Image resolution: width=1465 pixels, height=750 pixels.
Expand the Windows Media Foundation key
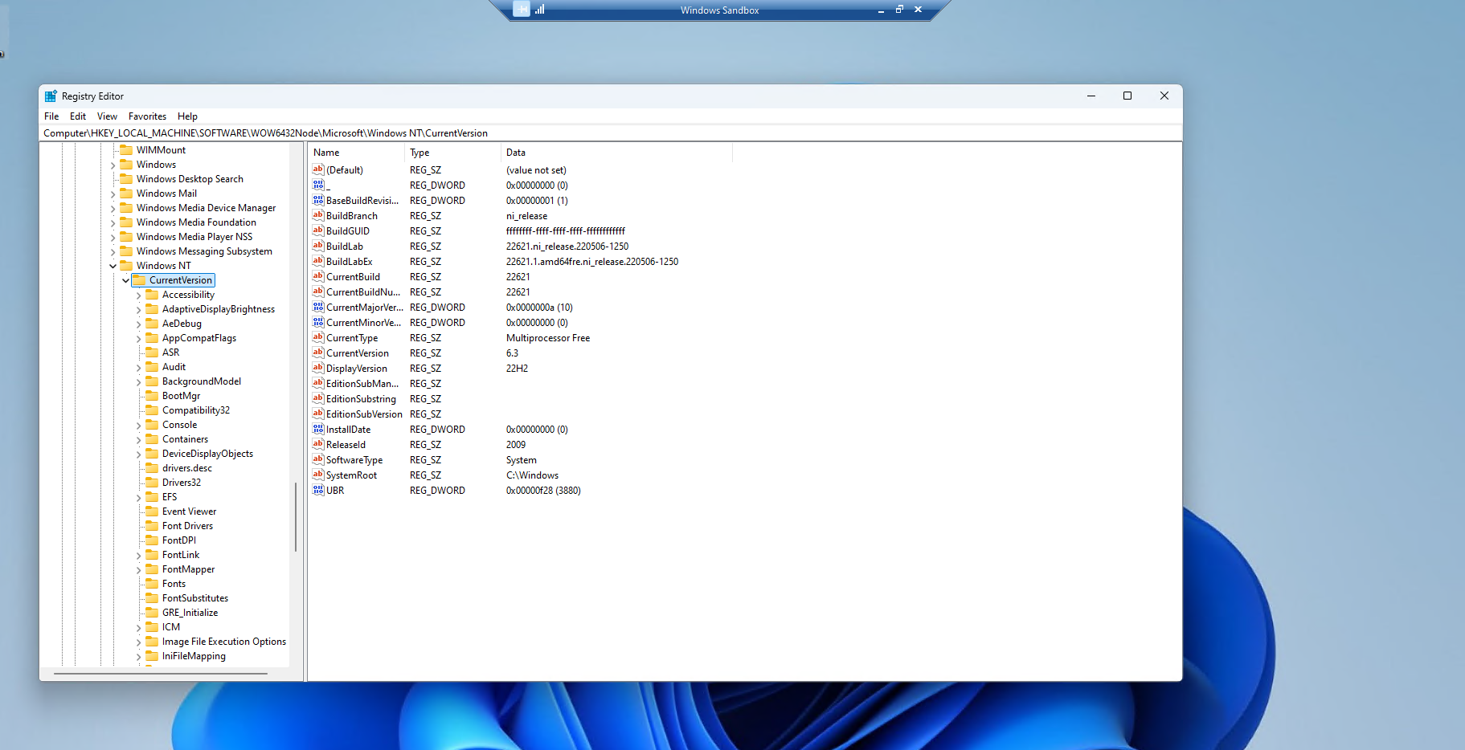[x=113, y=222]
